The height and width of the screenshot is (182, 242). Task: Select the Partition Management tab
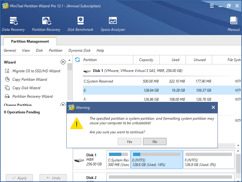30,41
